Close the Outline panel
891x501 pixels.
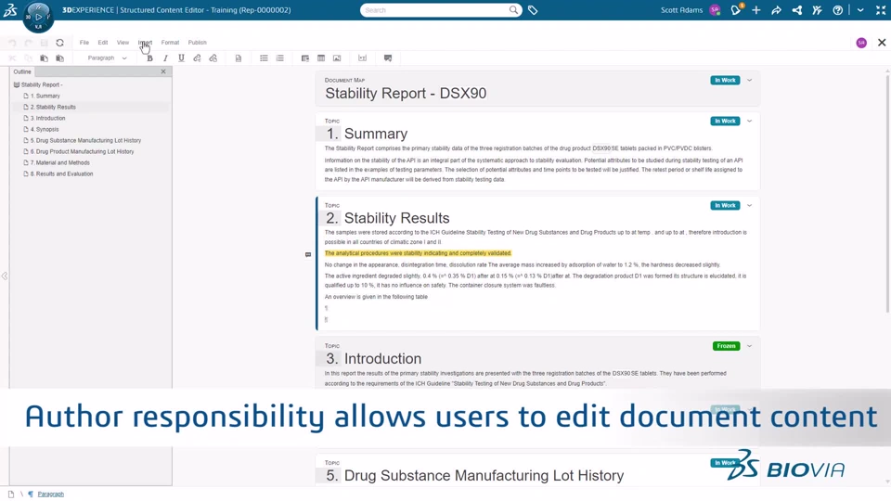click(163, 71)
